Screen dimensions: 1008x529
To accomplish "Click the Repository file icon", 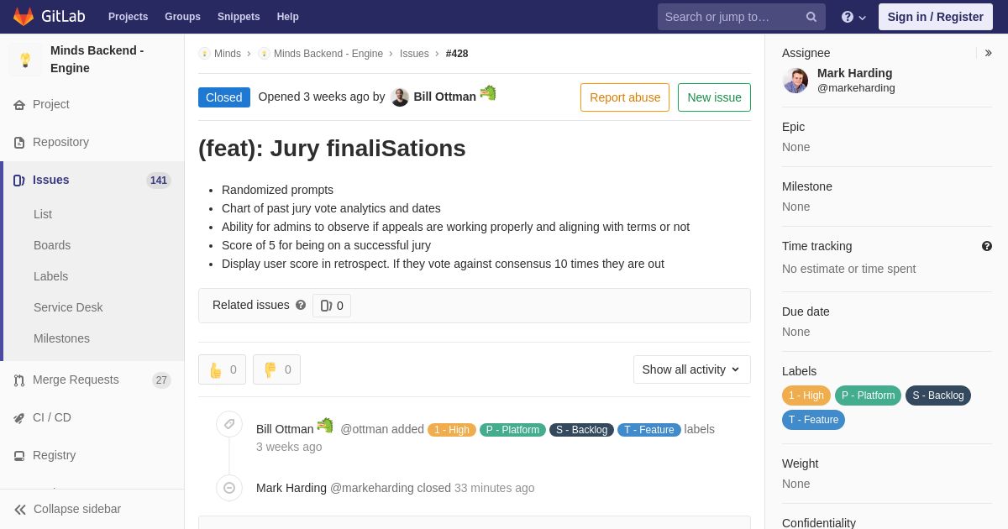I will point(19,143).
